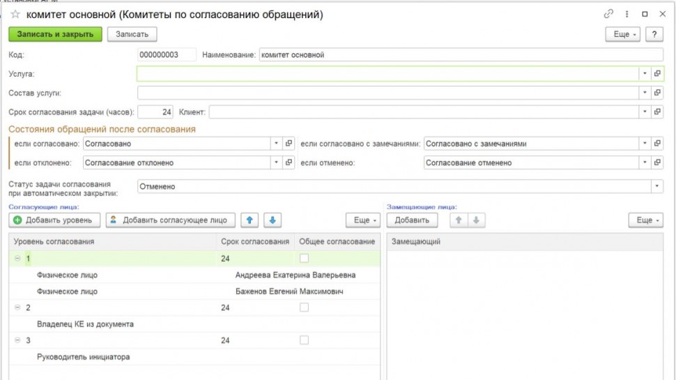Click Записать и закрыть button

(55, 34)
